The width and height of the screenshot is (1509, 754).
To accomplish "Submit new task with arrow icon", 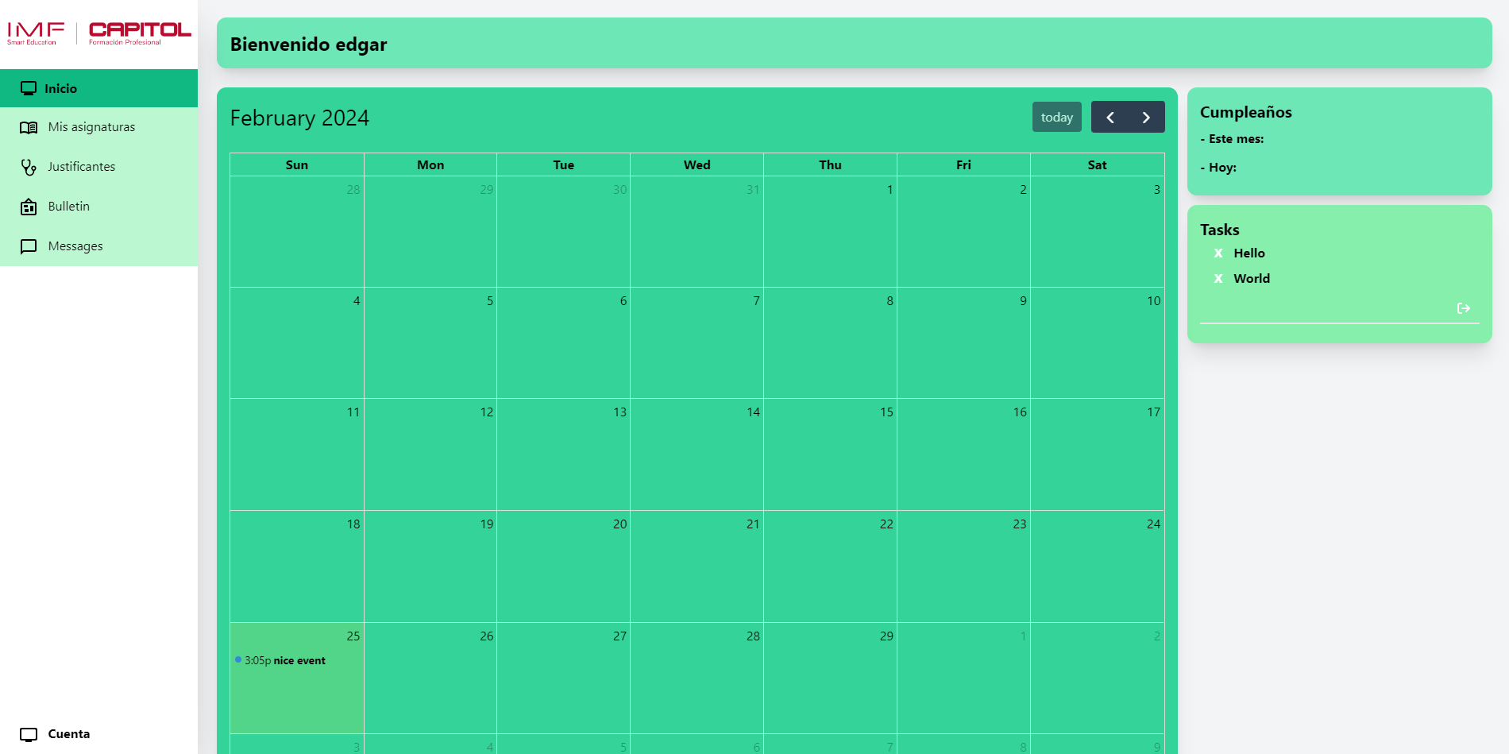I will click(1463, 308).
